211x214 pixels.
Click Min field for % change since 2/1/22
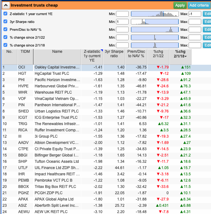122,37
